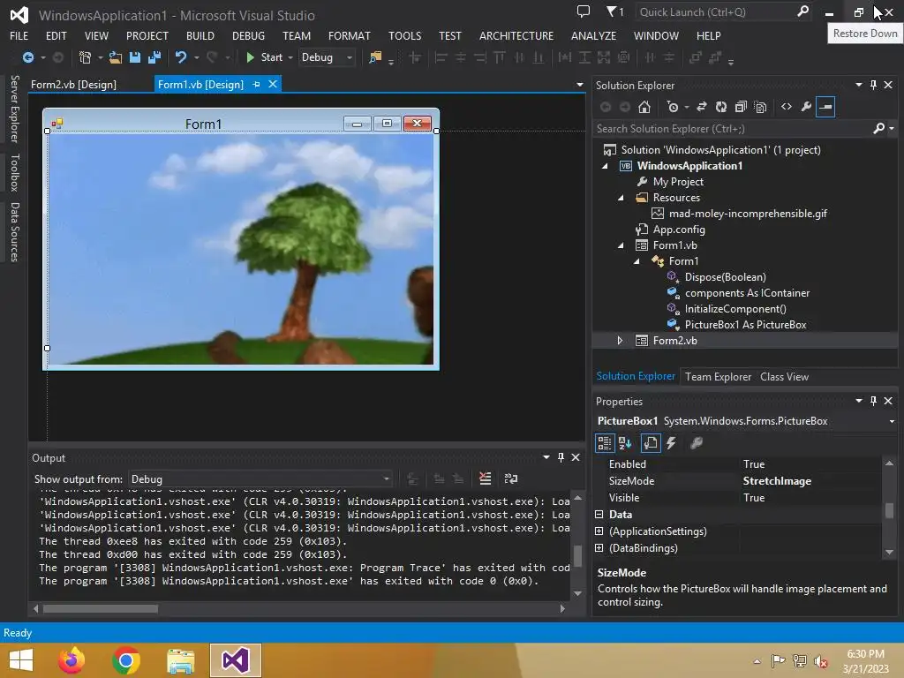Toggle Properties page button in Properties panel

tap(651, 443)
